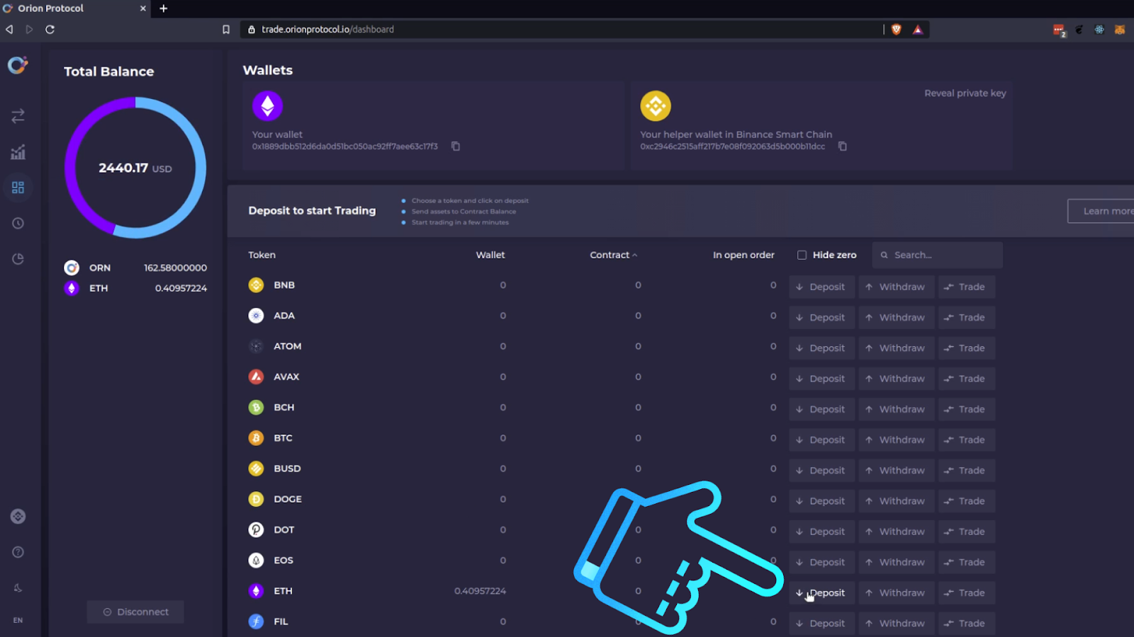Click the Binance Smart Chain wallet logo

(656, 106)
